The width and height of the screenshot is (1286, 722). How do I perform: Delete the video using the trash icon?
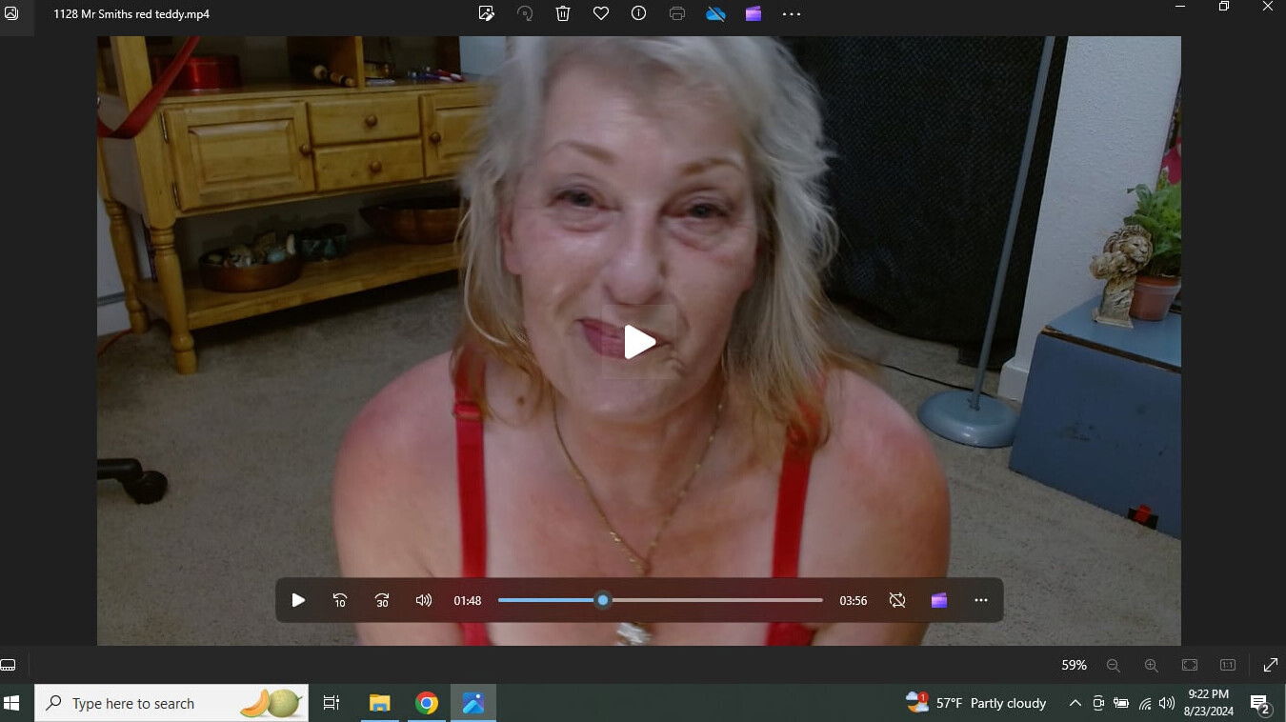click(x=563, y=13)
